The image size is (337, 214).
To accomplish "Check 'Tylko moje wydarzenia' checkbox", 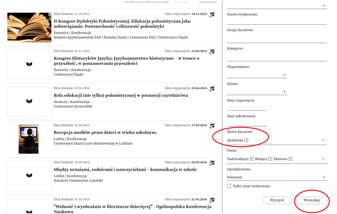I will (229, 186).
